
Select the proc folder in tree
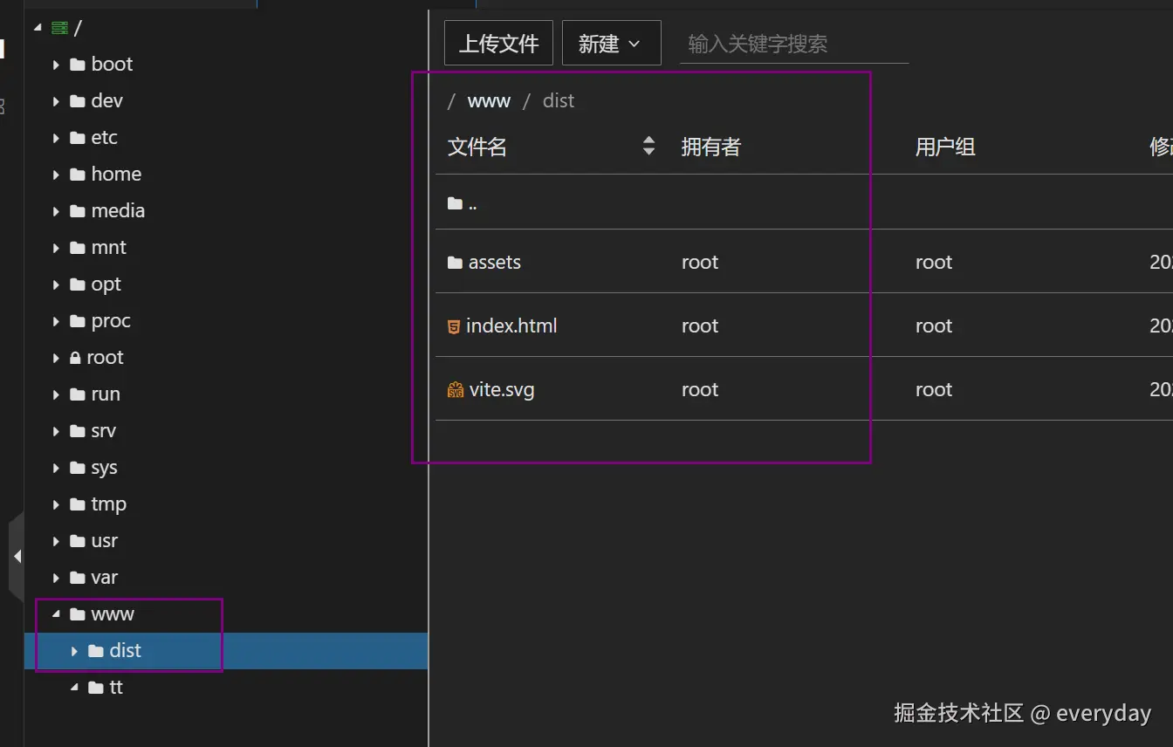[111, 320]
